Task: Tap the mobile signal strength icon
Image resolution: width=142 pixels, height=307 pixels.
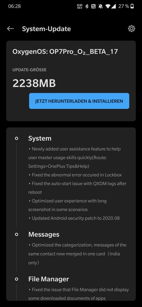Action: click(x=114, y=6)
